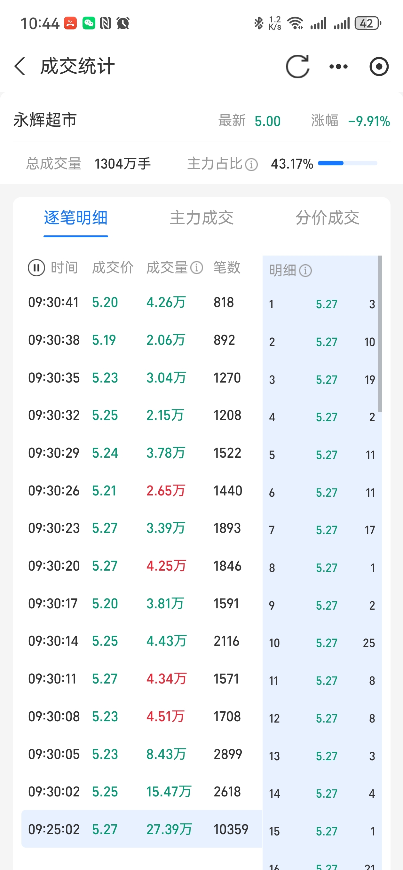
Task: Tap the Bluetooth status icon
Action: pyautogui.click(x=259, y=23)
